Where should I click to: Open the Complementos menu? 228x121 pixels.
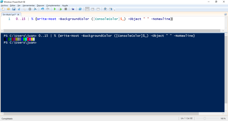pos(53,5)
